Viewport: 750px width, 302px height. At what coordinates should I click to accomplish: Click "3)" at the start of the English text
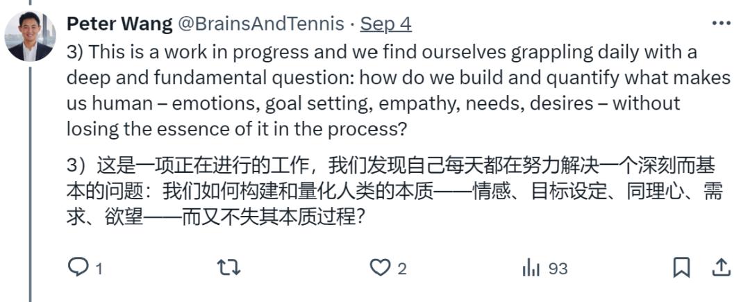click(75, 52)
